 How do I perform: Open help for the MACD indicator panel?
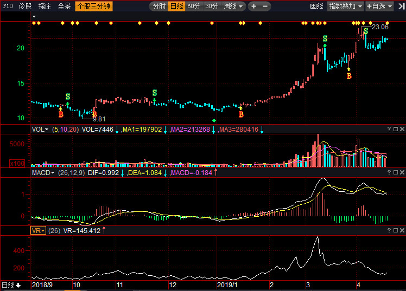389,172
